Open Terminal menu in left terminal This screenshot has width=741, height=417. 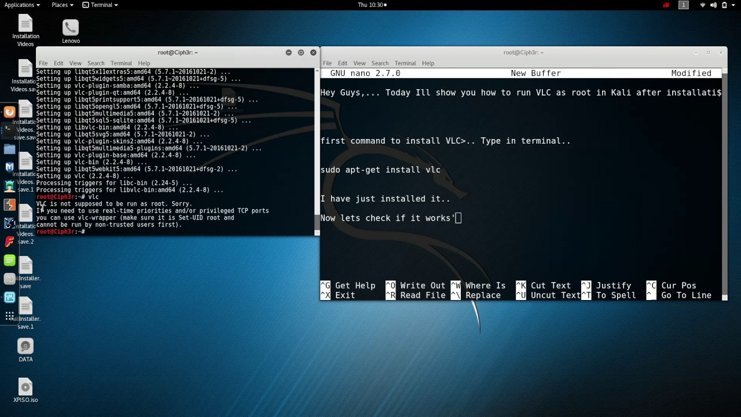pos(121,63)
